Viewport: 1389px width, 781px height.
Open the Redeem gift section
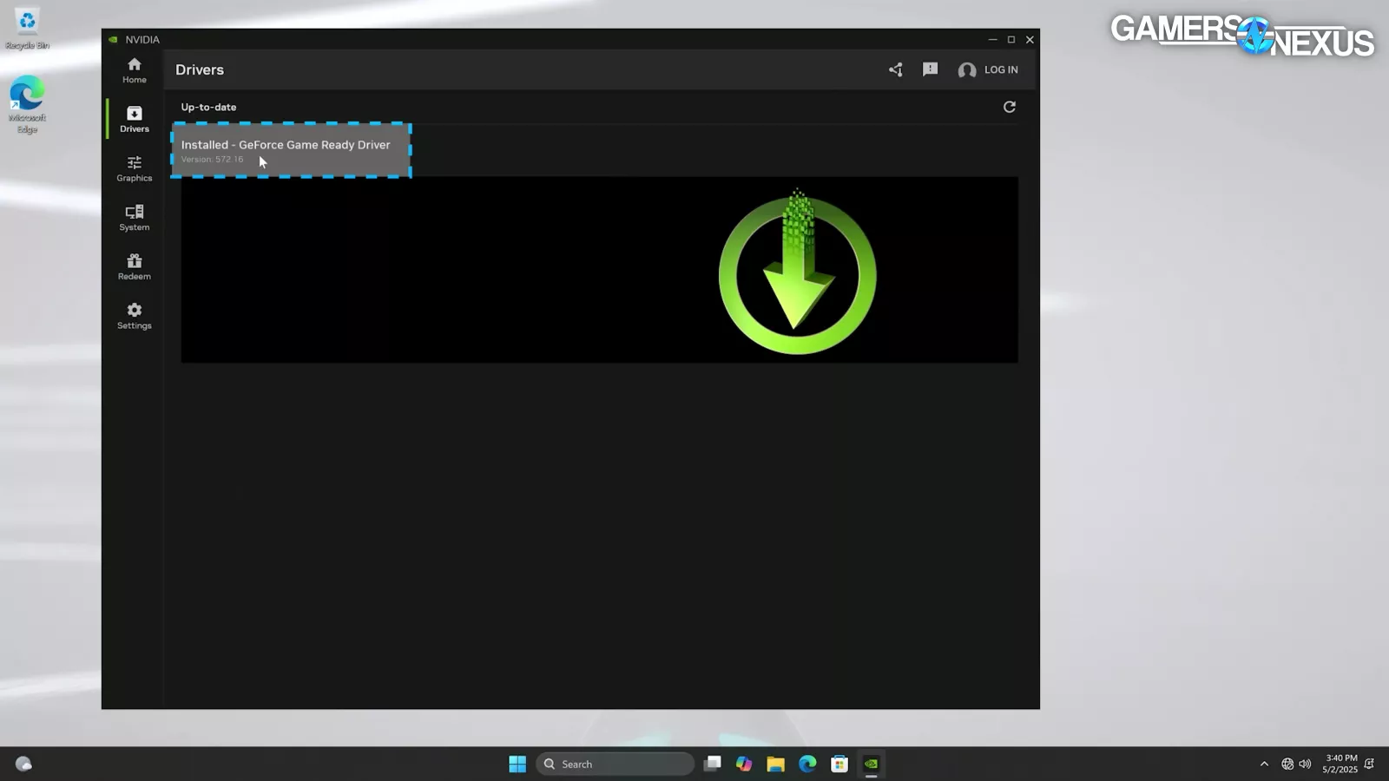point(134,266)
